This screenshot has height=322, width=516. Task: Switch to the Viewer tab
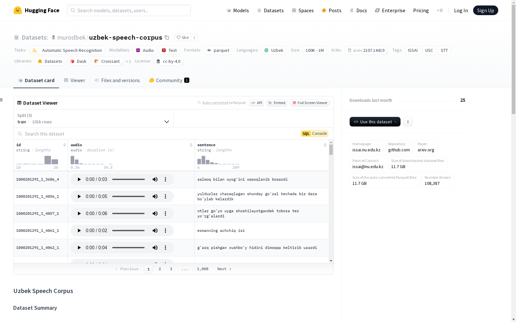pyautogui.click(x=74, y=80)
